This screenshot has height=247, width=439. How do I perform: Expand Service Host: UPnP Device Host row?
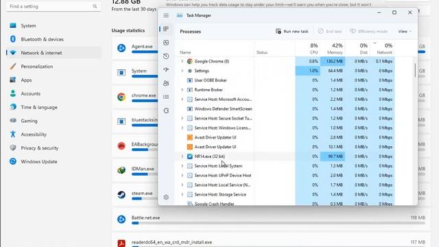tap(182, 176)
